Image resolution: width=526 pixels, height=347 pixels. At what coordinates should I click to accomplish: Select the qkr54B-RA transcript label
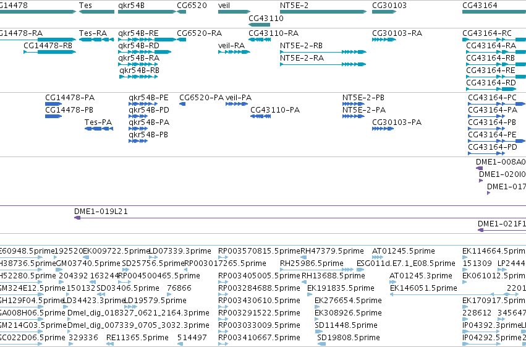138,58
